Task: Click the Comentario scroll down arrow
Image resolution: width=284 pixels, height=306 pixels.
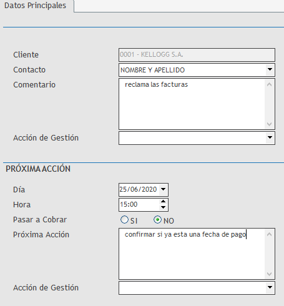Action: (270, 124)
